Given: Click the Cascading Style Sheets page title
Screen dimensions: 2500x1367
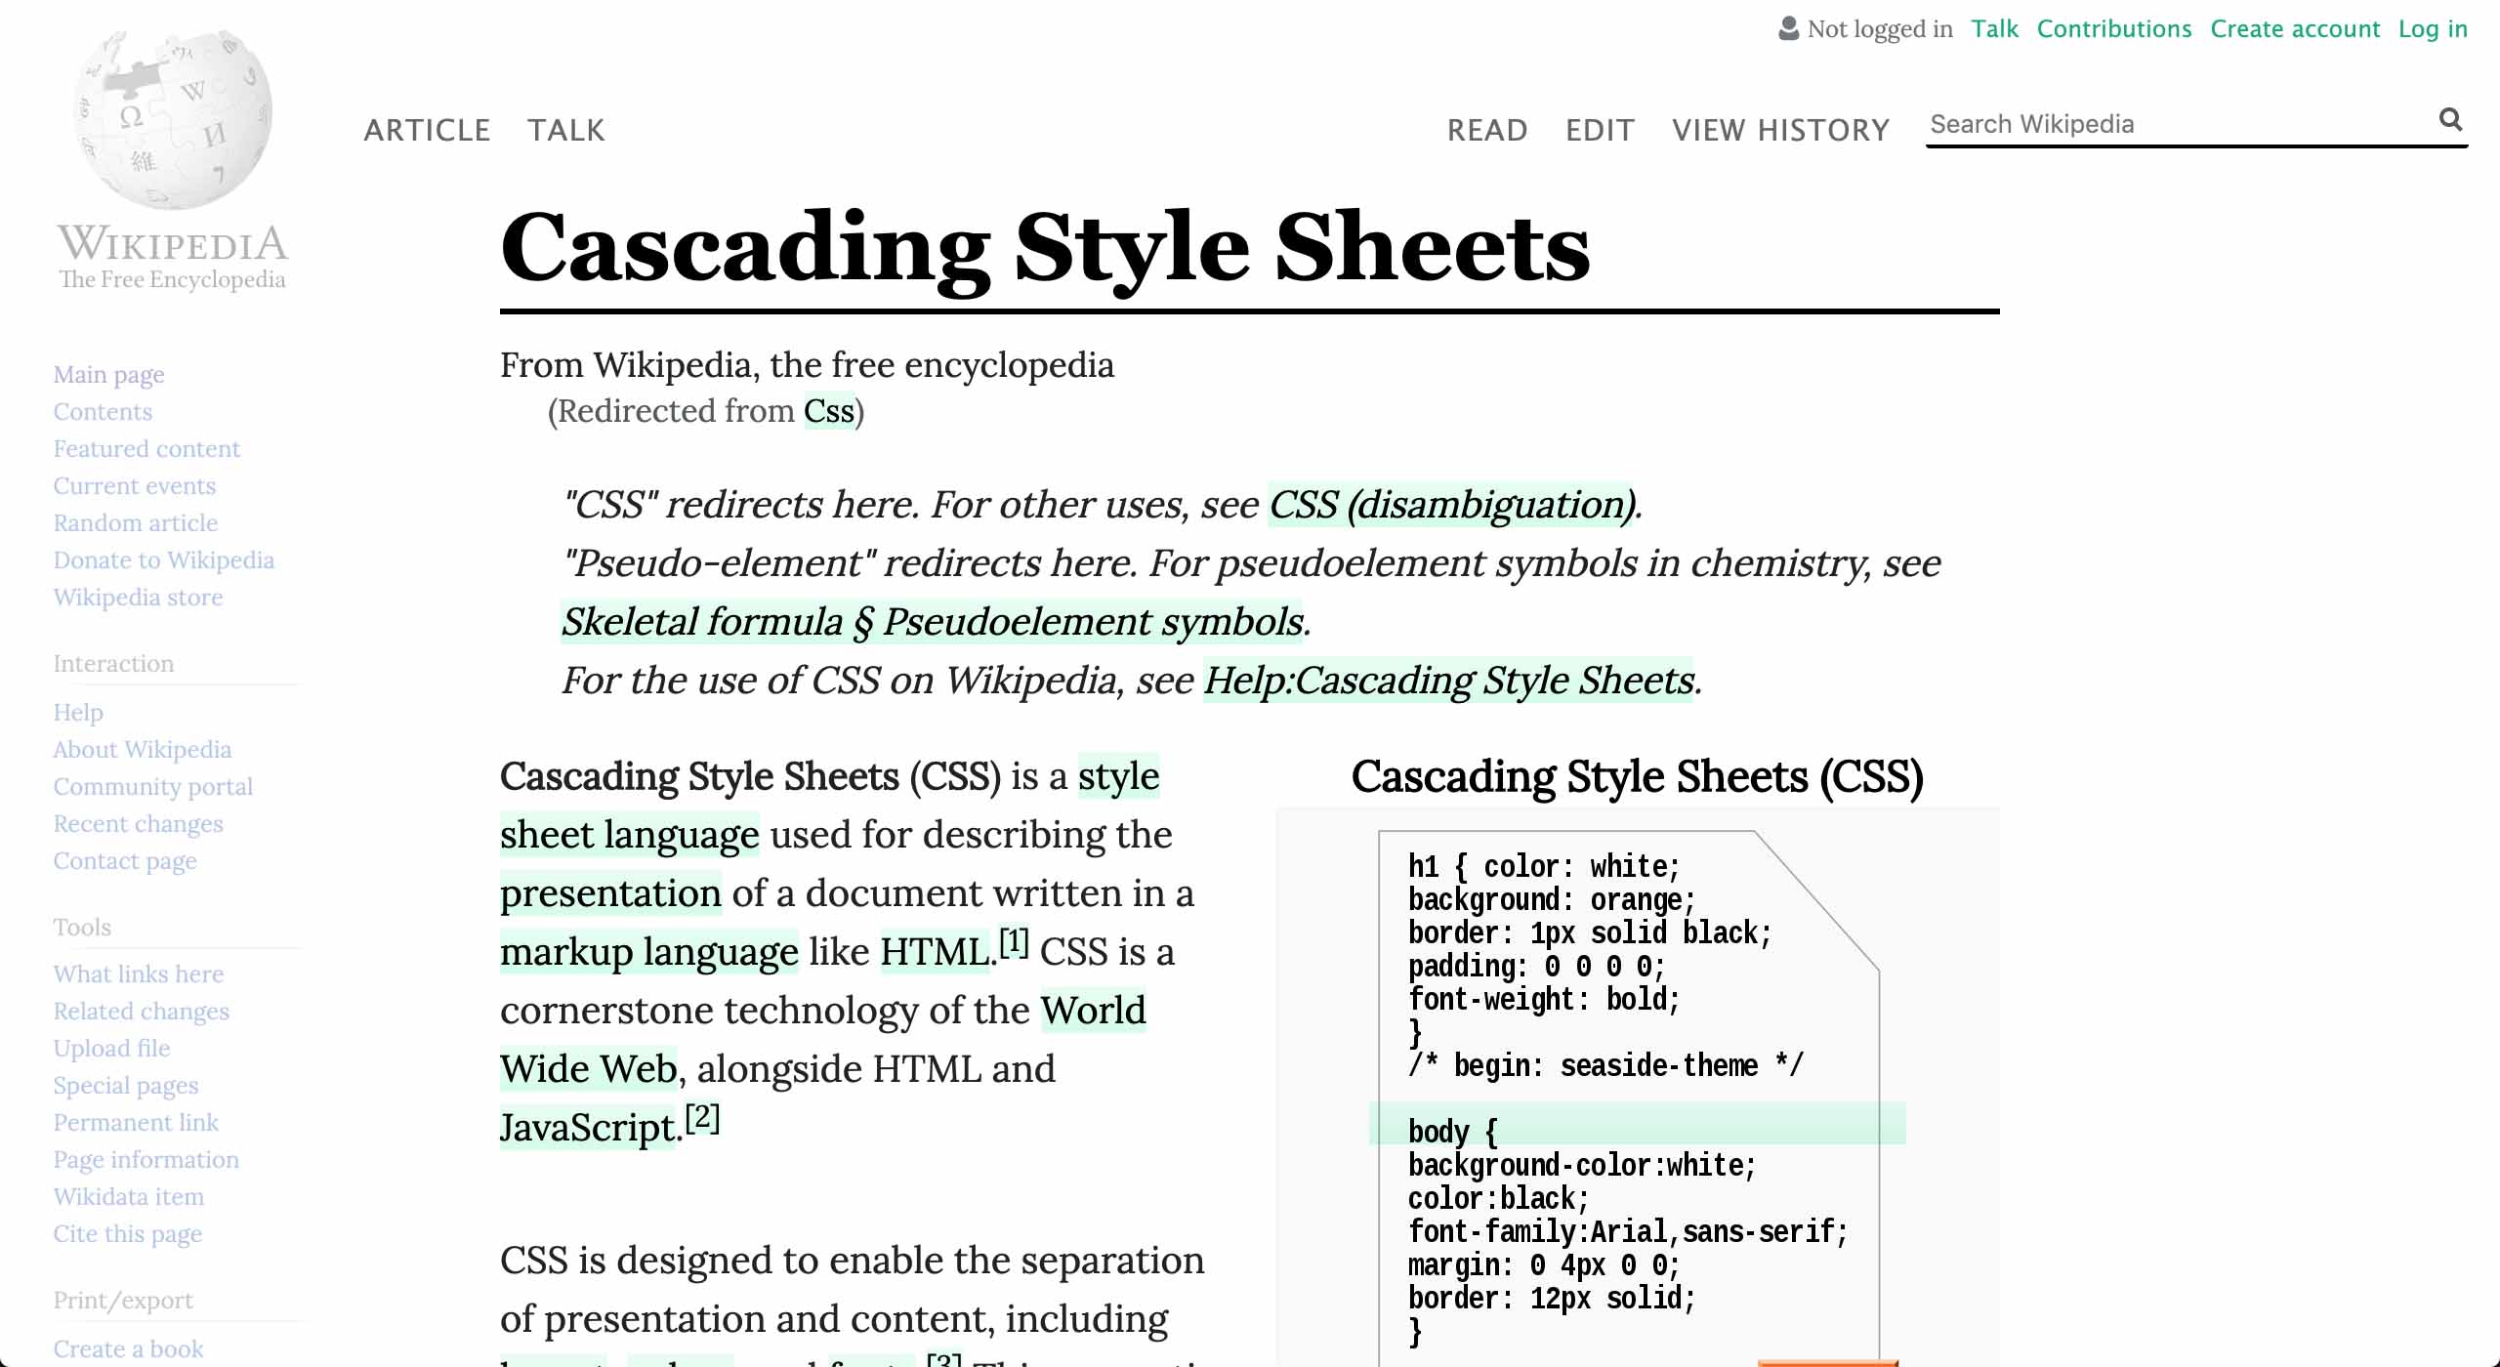Looking at the screenshot, I should coord(1045,248).
